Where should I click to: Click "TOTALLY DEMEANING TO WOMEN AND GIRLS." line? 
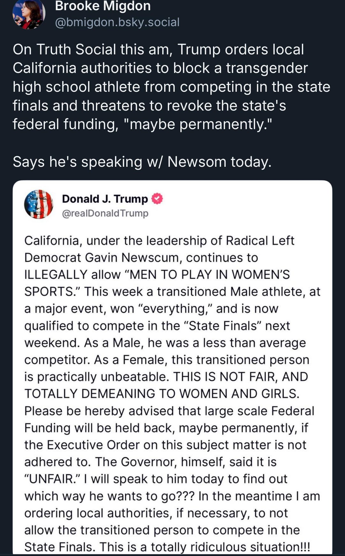point(162,394)
